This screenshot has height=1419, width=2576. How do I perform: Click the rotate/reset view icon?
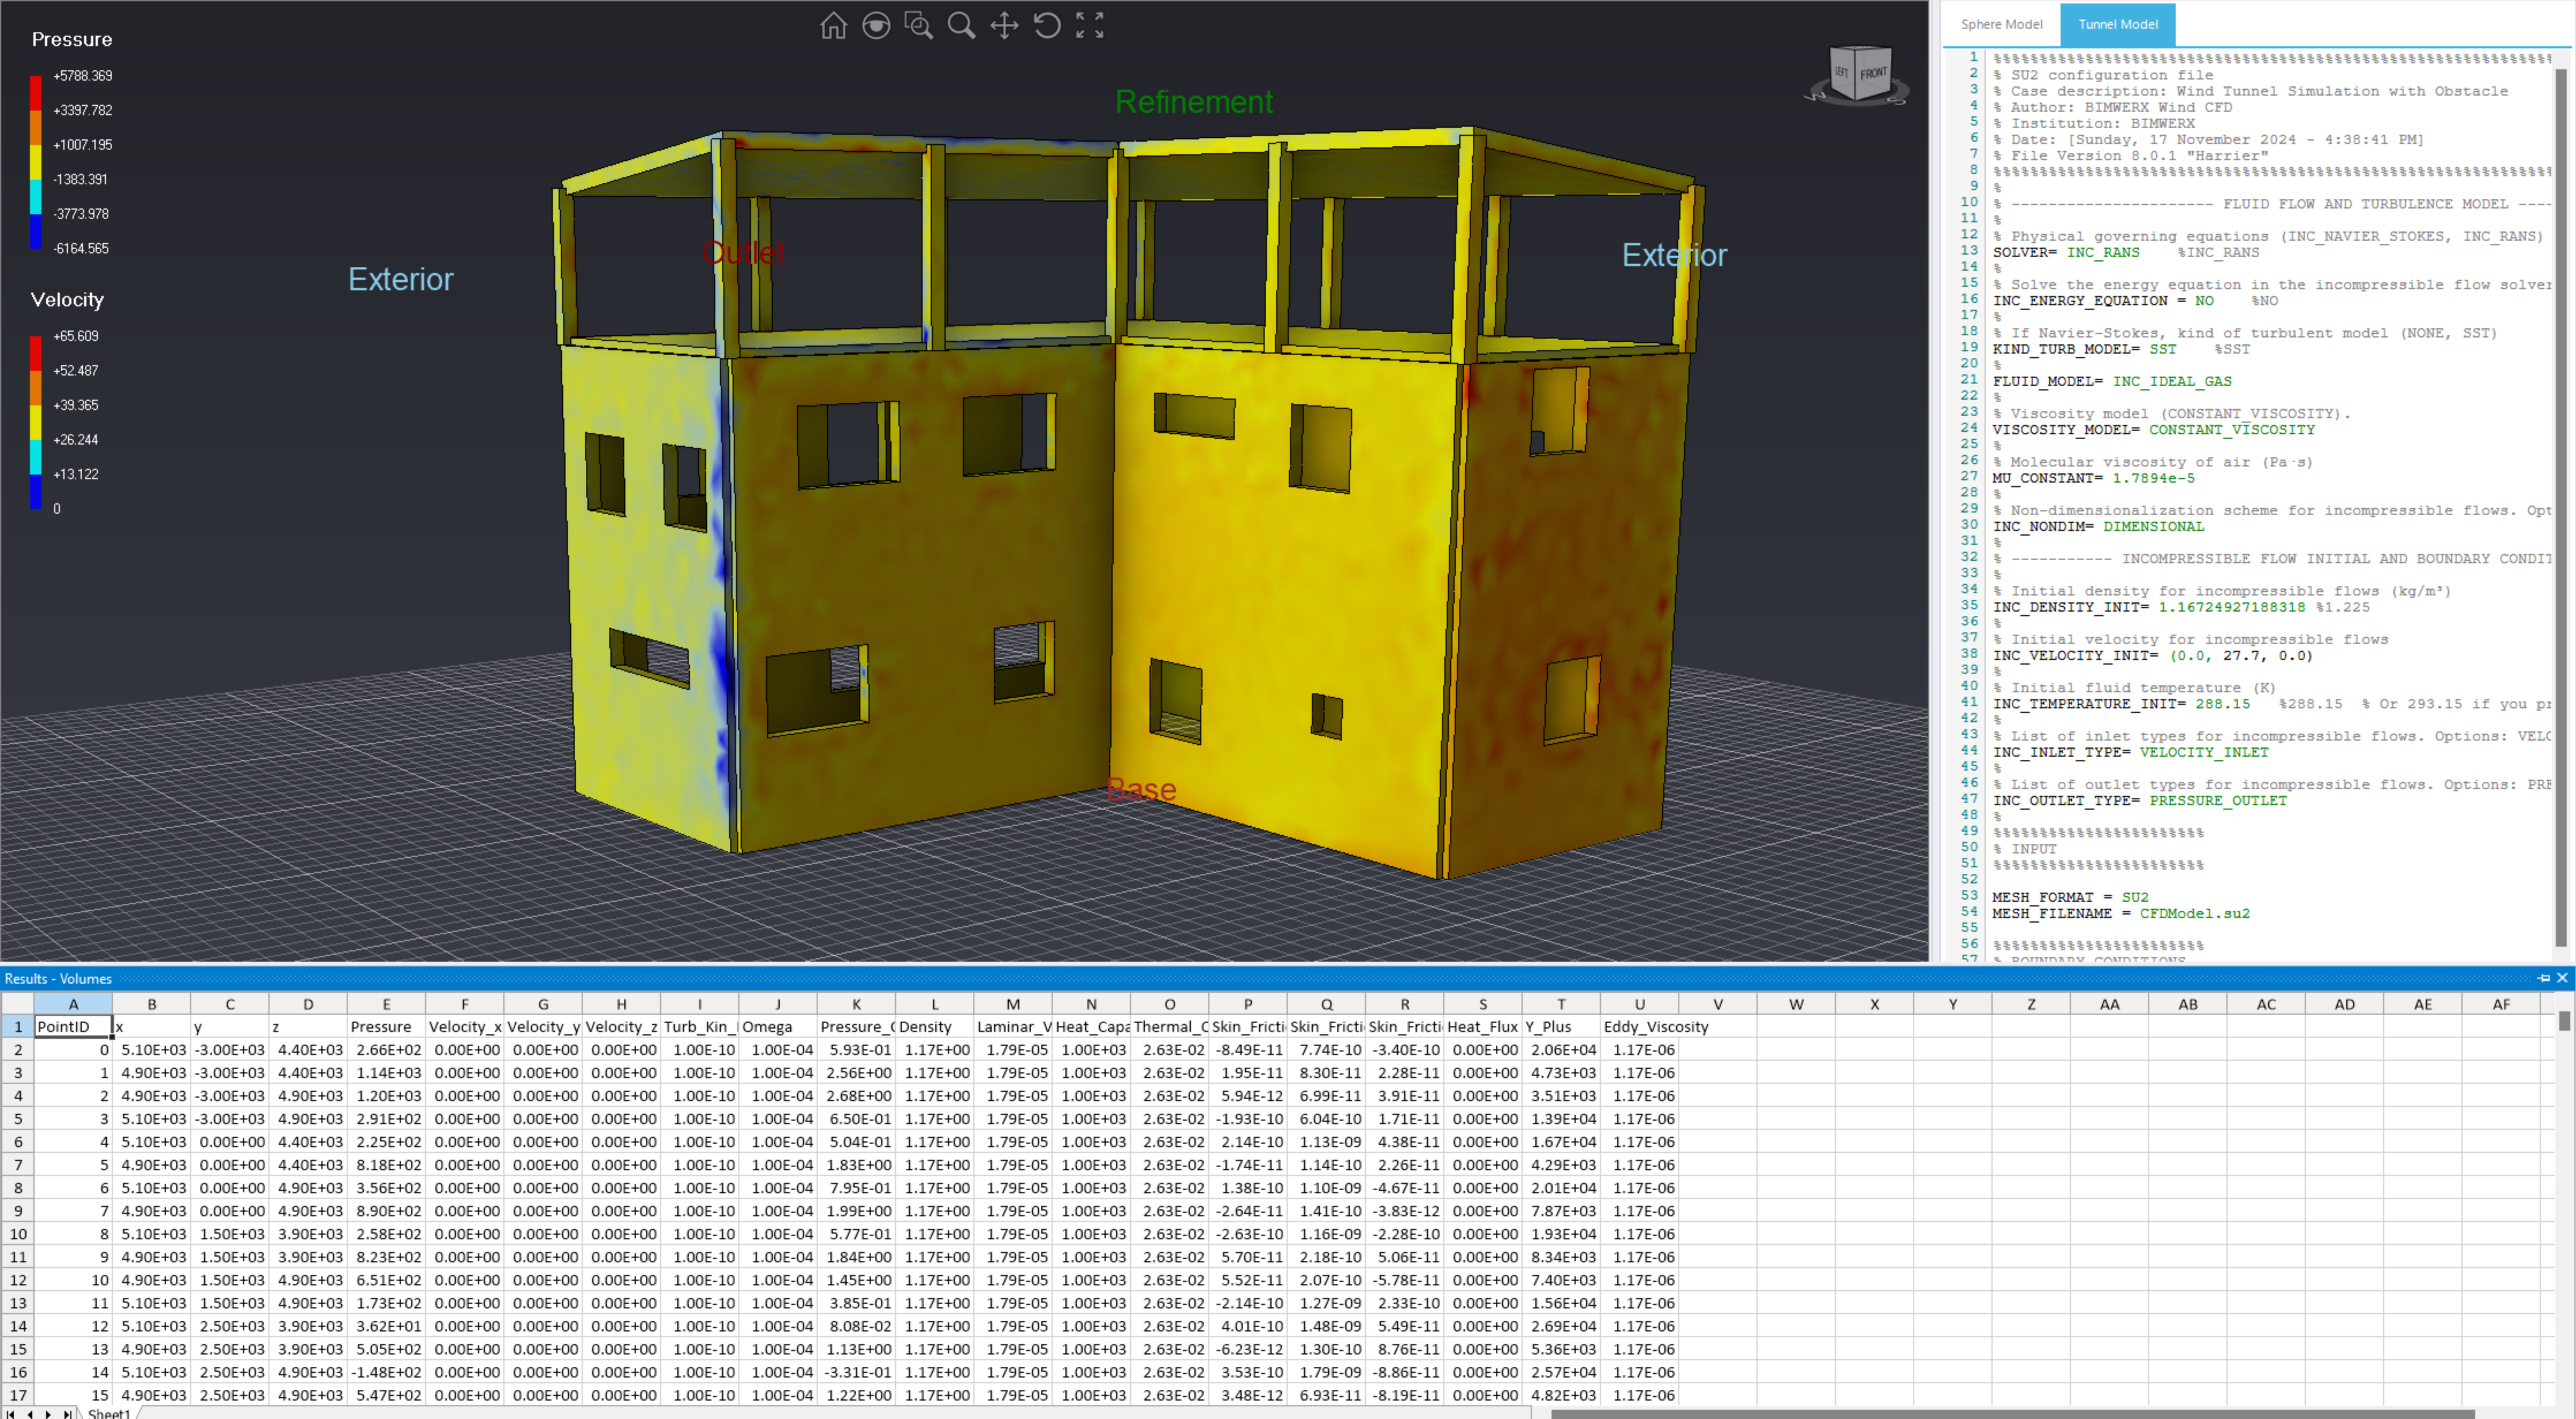tap(1047, 25)
